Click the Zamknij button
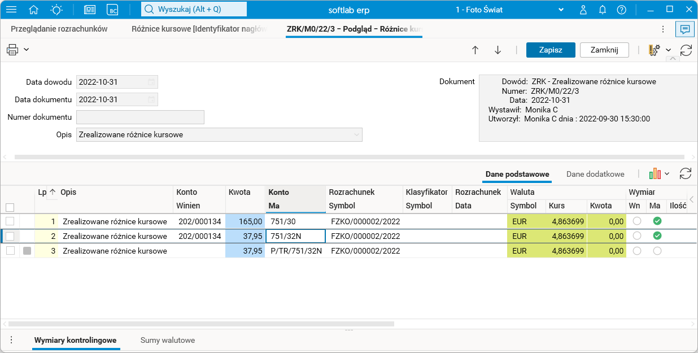Screen dimensions: 698x353 pyautogui.click(x=604, y=50)
